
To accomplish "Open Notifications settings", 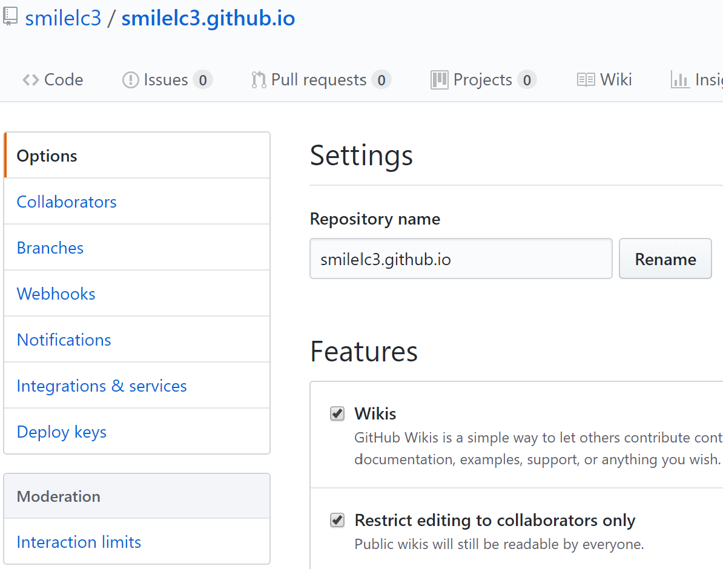I will click(137, 340).
